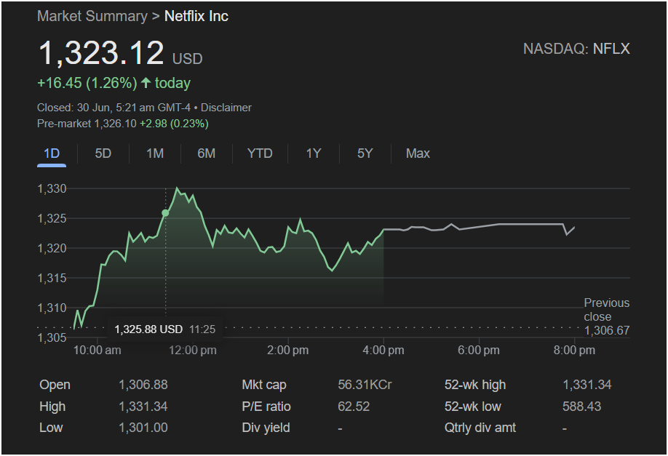Show the 6M chart range
Viewport: 668px width, 456px height.
click(x=206, y=153)
